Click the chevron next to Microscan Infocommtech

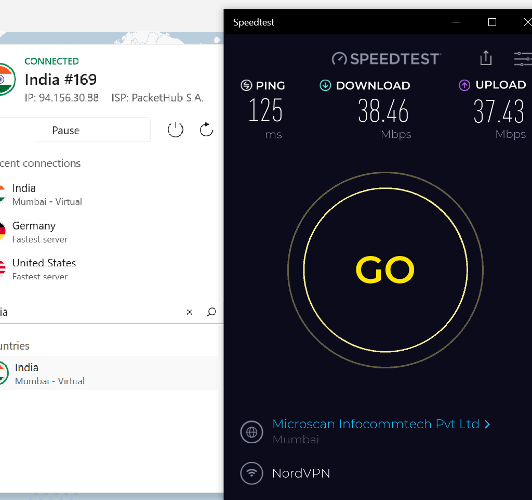click(487, 424)
